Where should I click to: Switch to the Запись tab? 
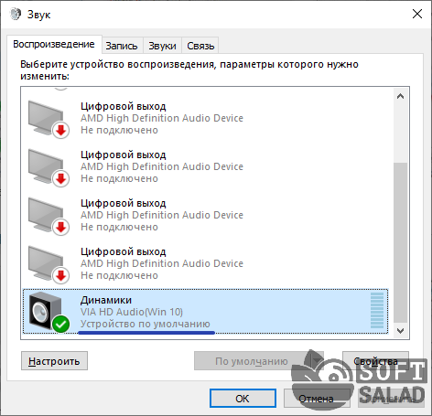click(x=122, y=46)
